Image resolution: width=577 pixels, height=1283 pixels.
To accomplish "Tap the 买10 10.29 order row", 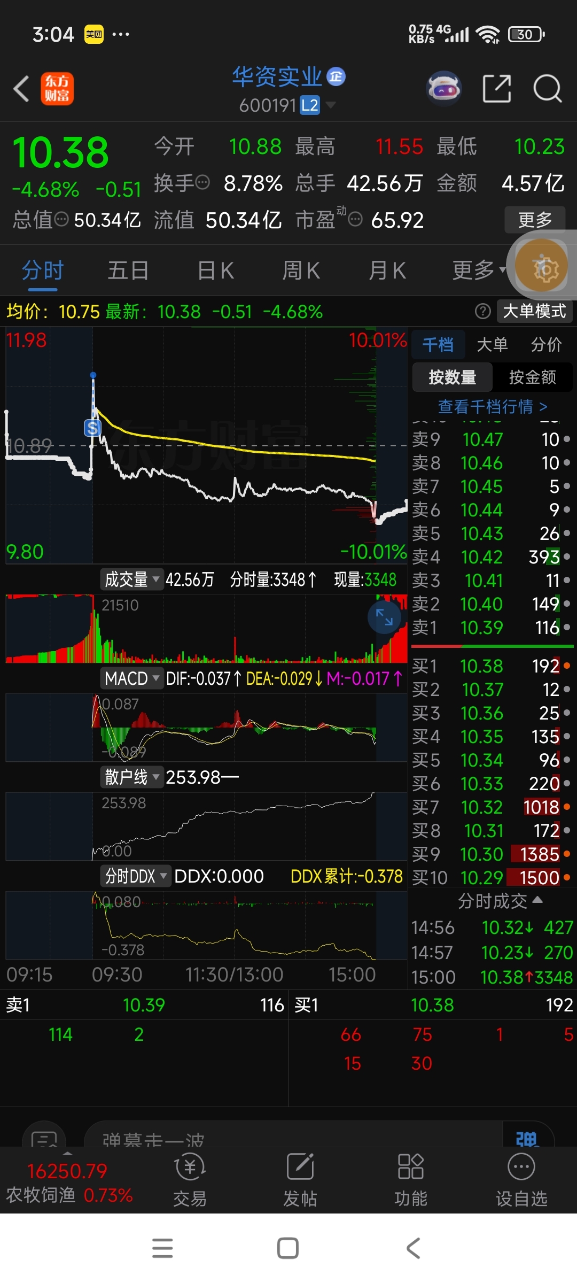I will (492, 877).
